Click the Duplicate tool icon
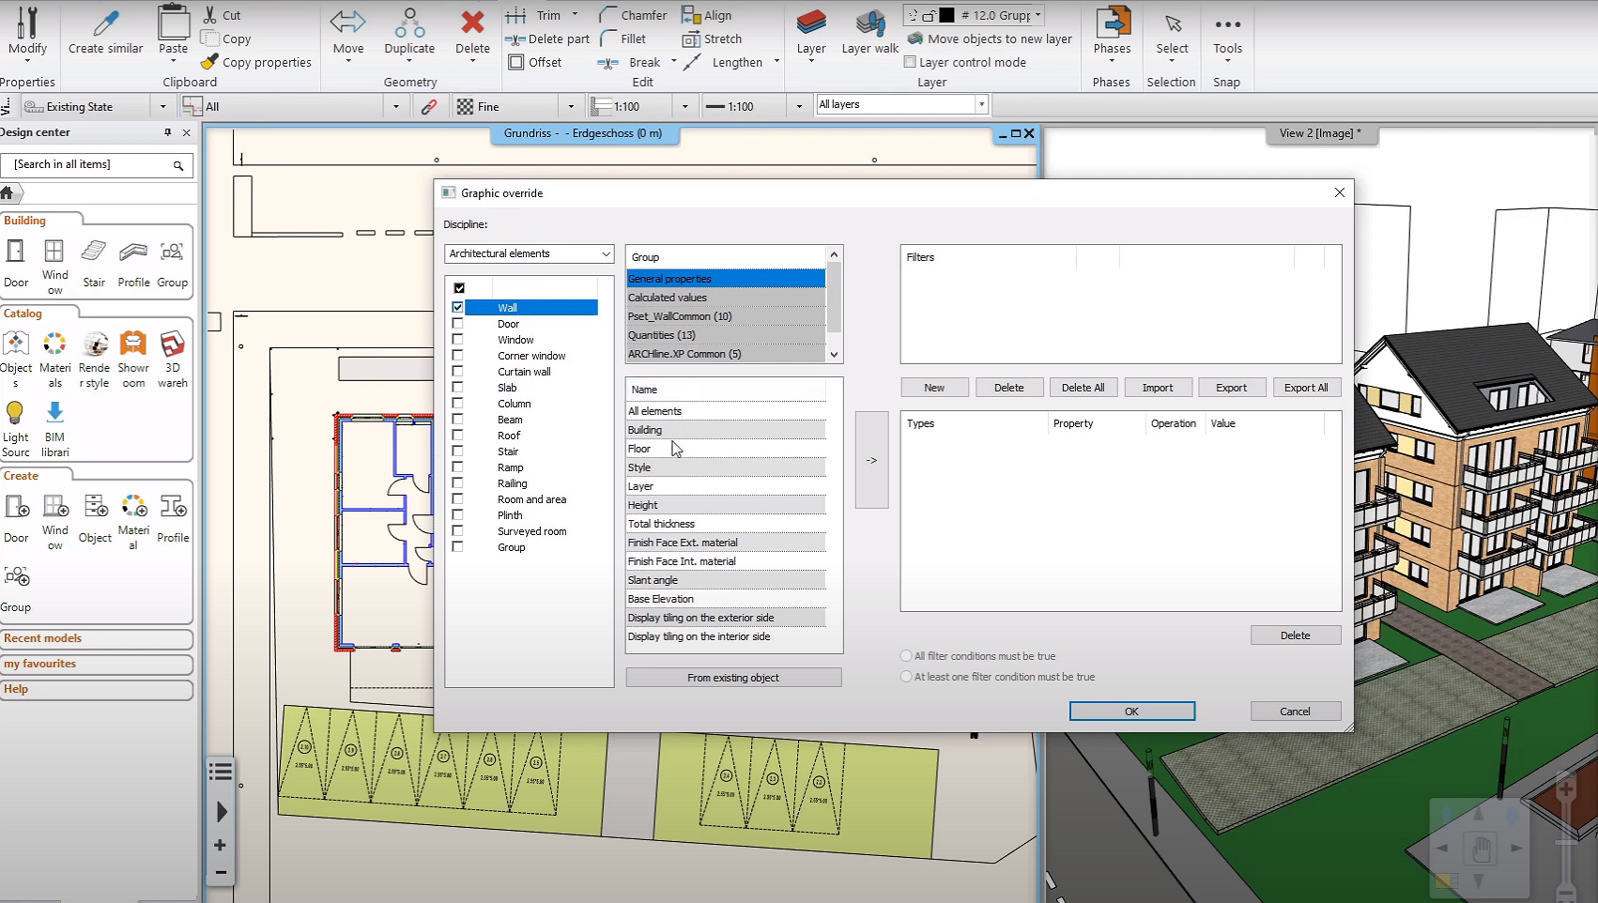Image resolution: width=1598 pixels, height=903 pixels. tap(409, 24)
